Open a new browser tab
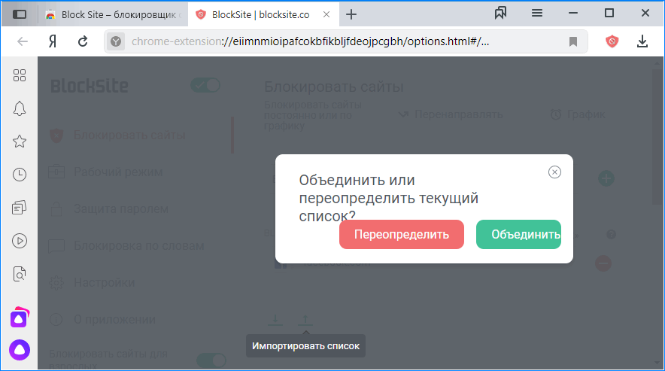 point(351,14)
